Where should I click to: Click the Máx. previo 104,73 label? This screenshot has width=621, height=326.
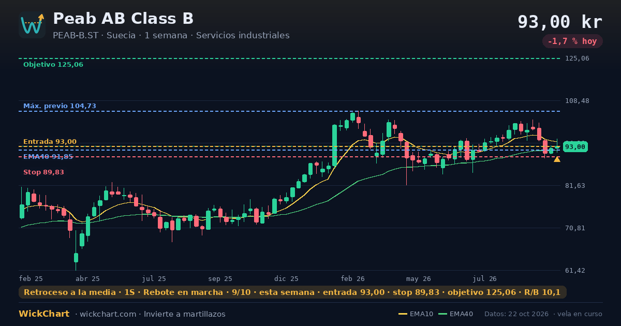point(60,106)
